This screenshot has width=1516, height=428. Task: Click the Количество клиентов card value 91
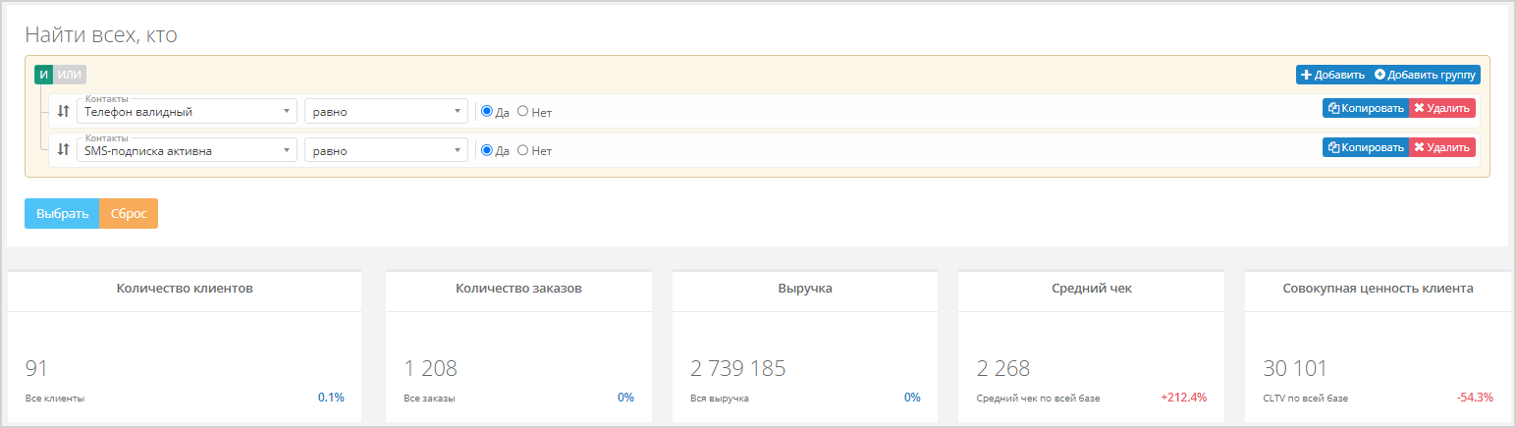tap(36, 369)
